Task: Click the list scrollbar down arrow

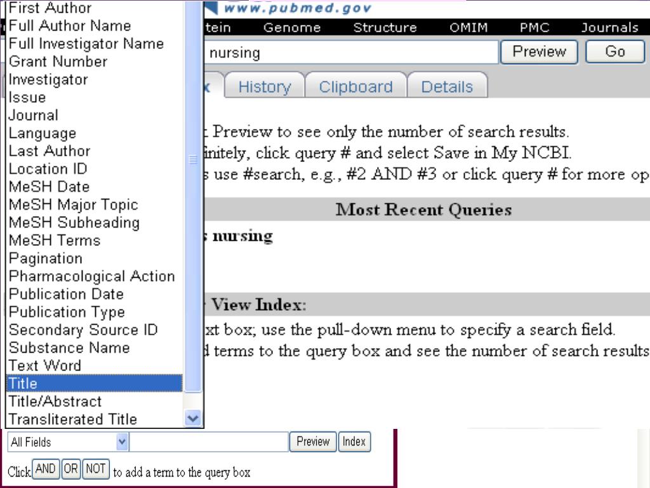Action: click(x=193, y=418)
